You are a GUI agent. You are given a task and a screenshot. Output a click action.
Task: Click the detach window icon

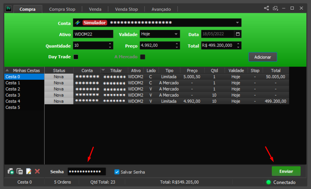[x=275, y=8]
